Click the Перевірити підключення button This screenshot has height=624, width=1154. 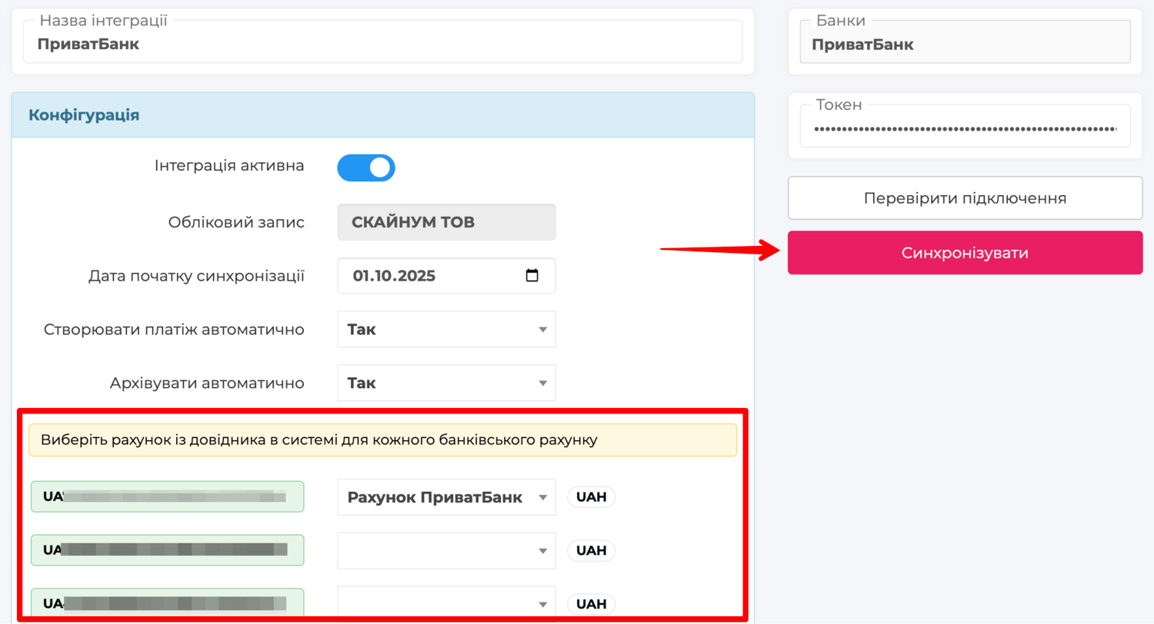pyautogui.click(x=965, y=198)
